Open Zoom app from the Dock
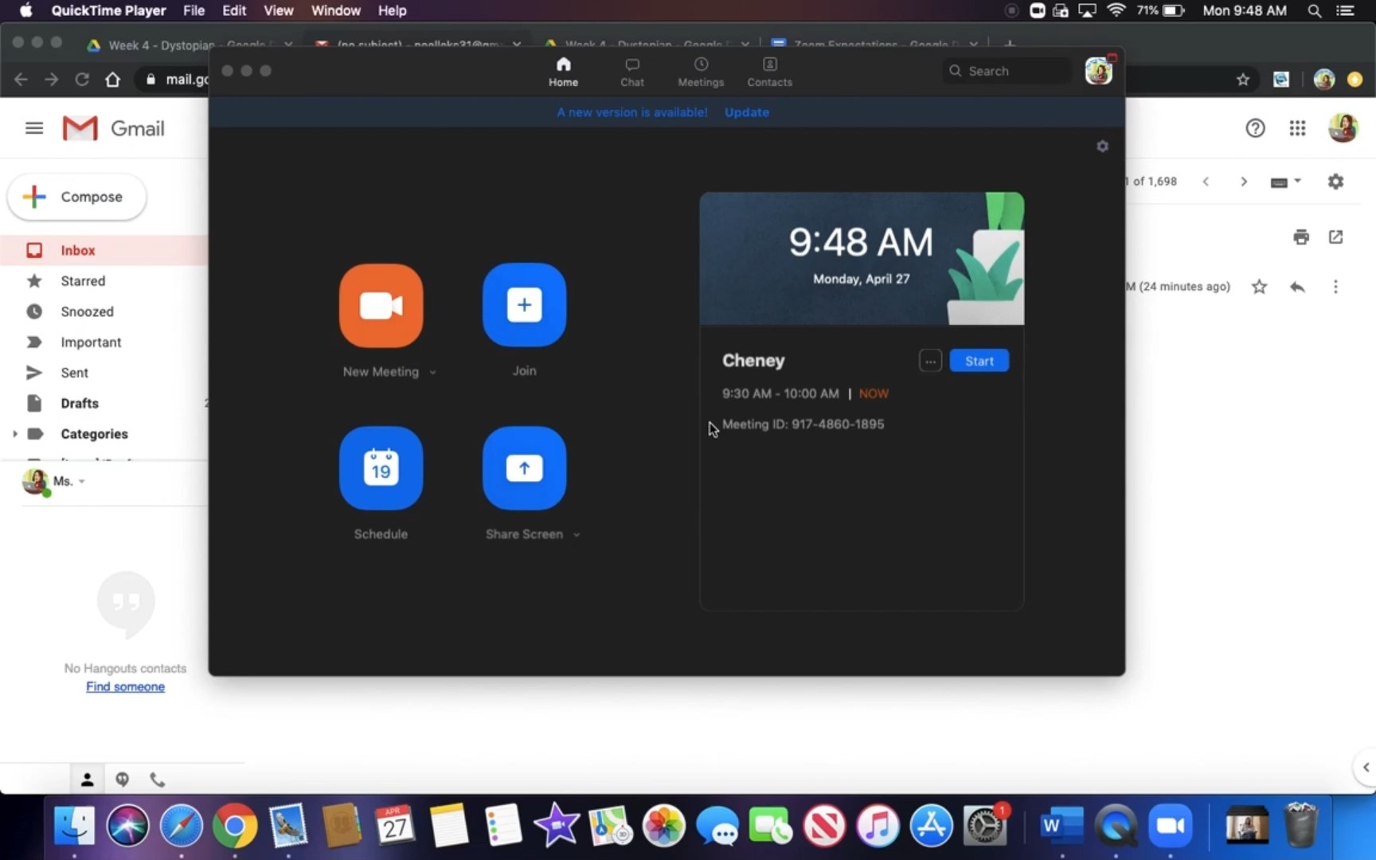 (1170, 826)
